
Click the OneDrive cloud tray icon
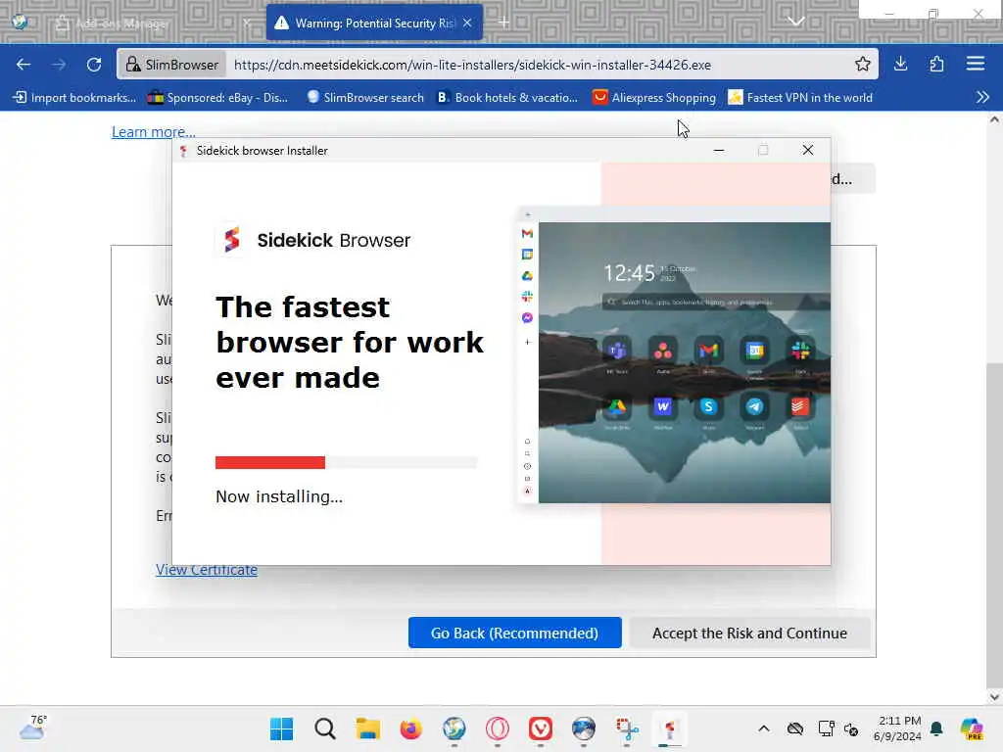tap(795, 728)
